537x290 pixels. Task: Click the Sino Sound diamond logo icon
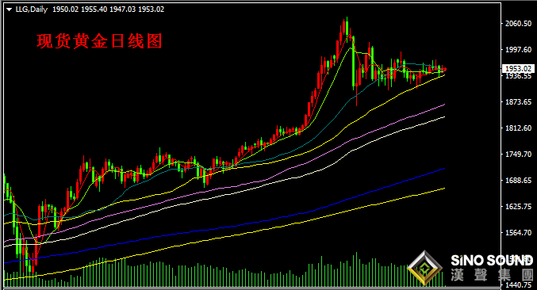point(424,268)
